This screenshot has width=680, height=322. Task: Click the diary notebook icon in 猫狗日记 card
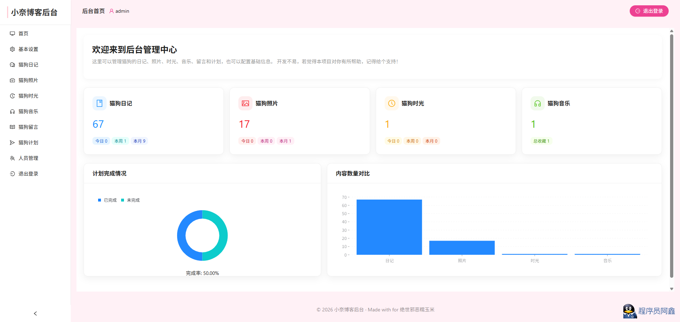(x=100, y=103)
